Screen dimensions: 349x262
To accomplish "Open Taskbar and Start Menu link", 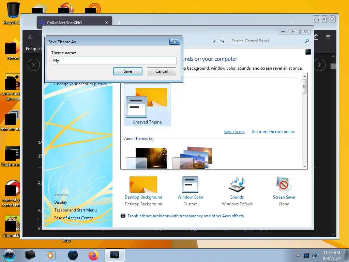I will click(75, 210).
